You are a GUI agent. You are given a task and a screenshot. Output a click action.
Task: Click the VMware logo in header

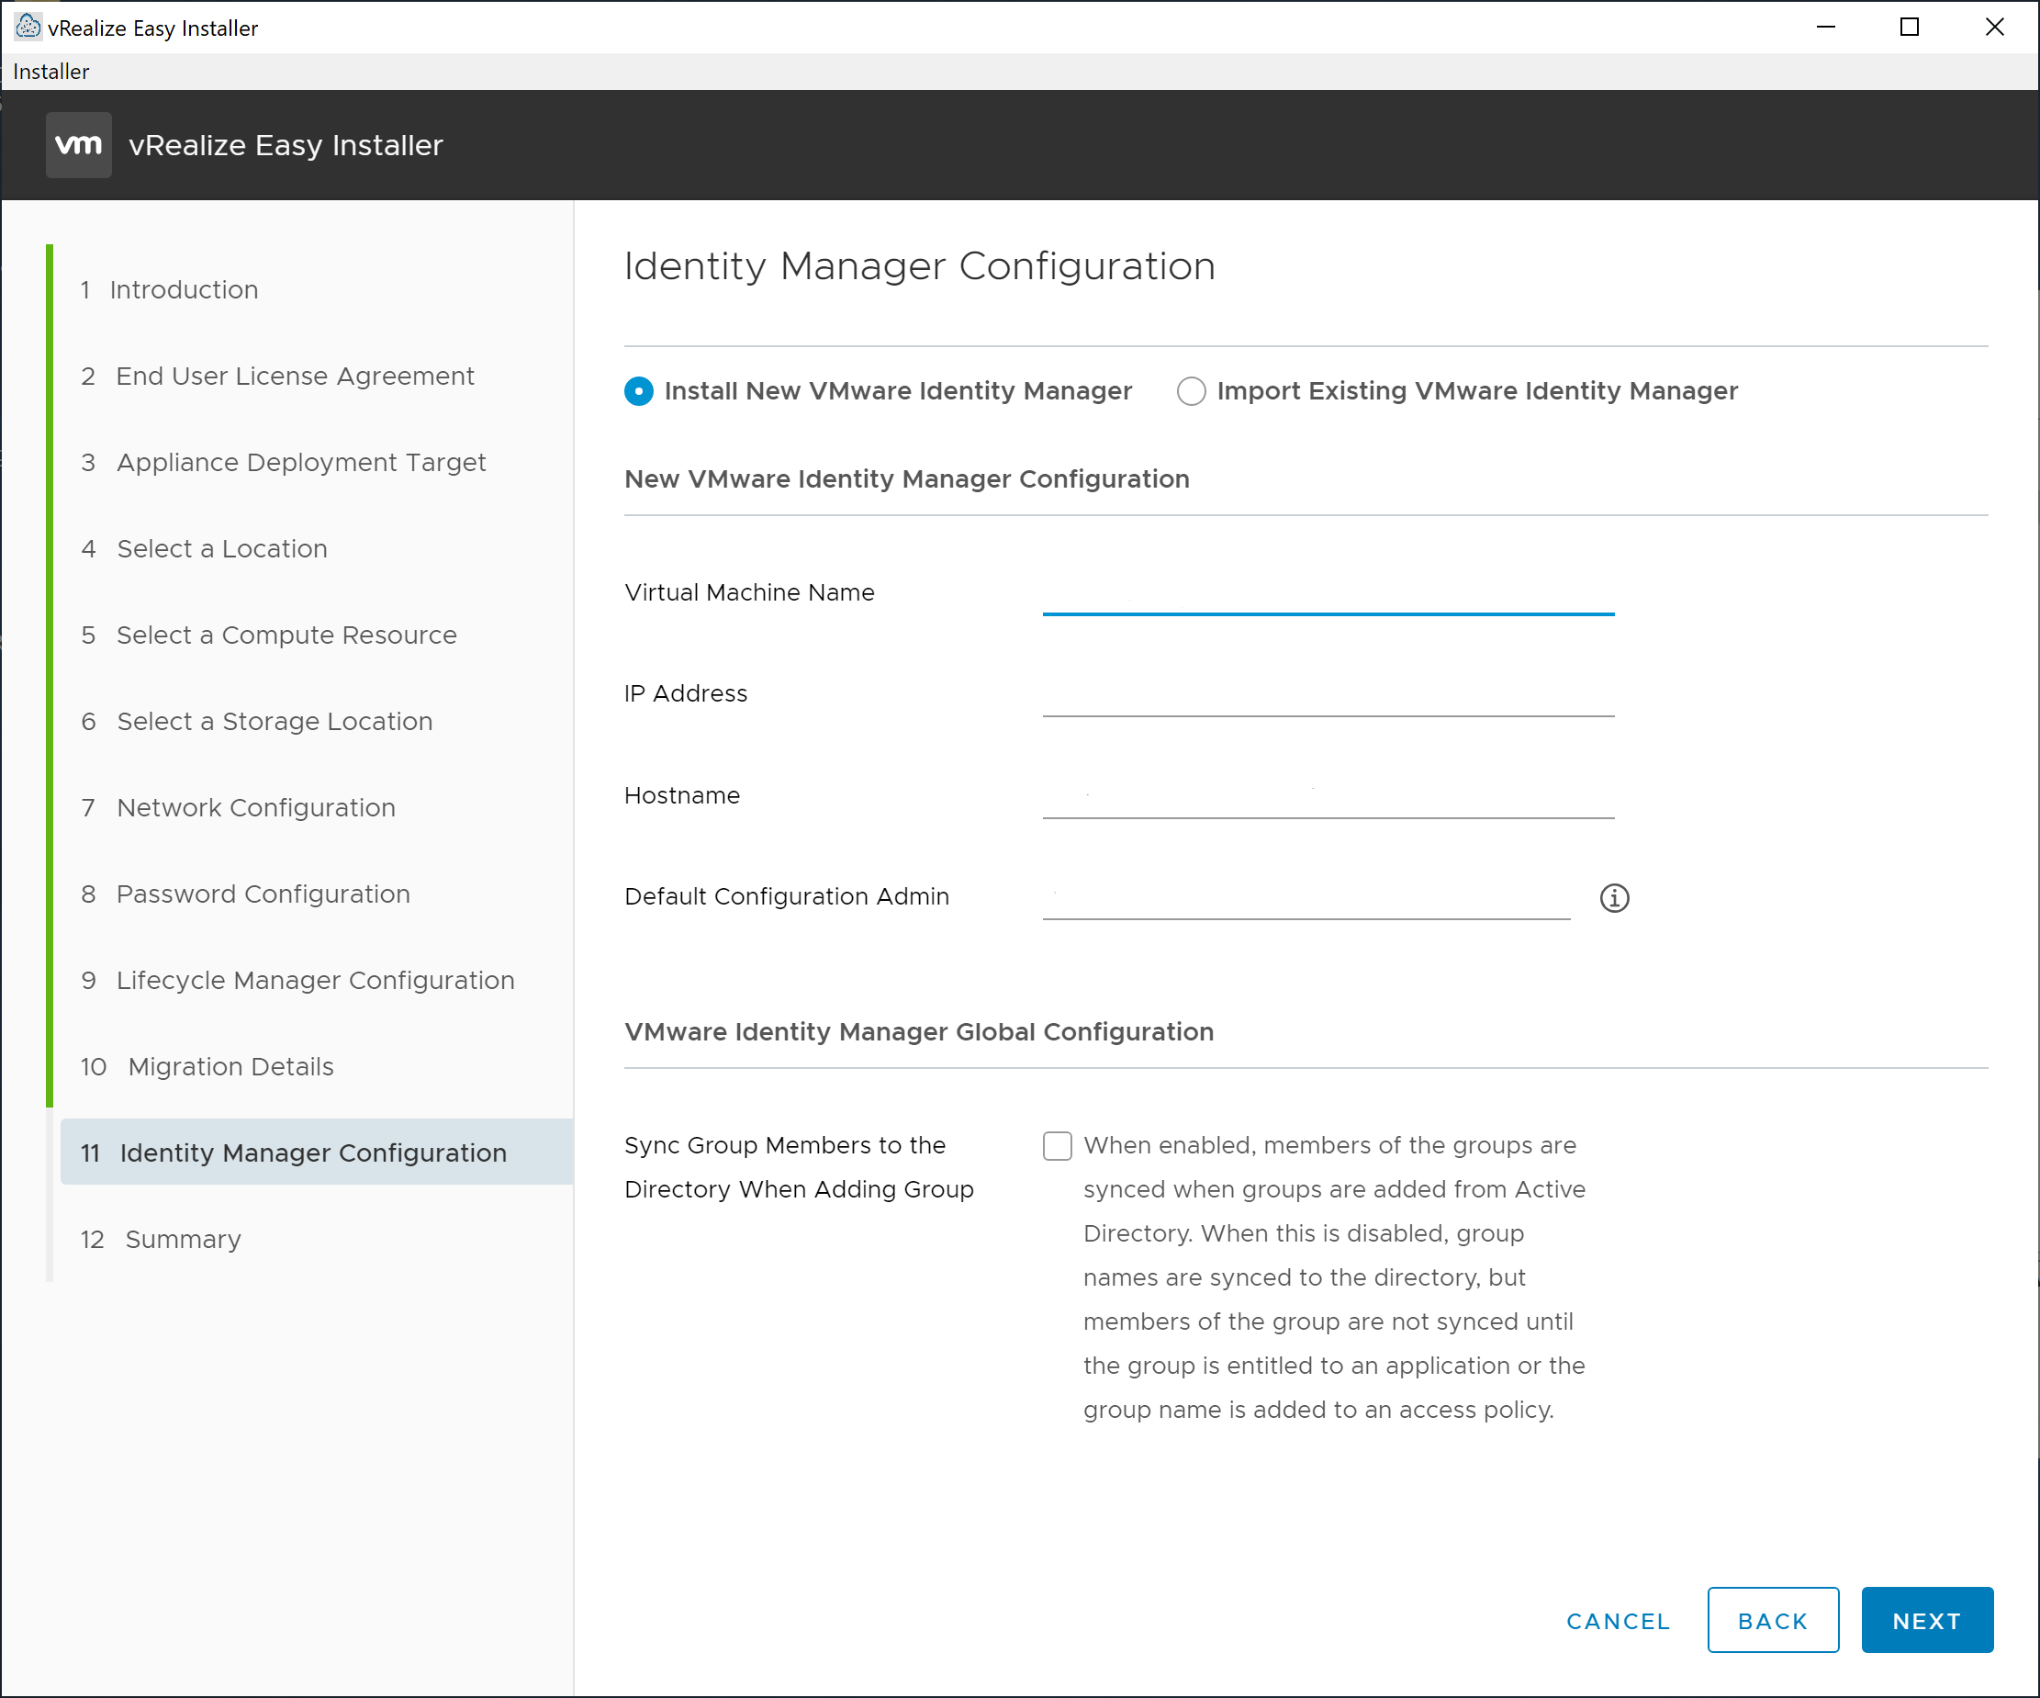(x=79, y=145)
